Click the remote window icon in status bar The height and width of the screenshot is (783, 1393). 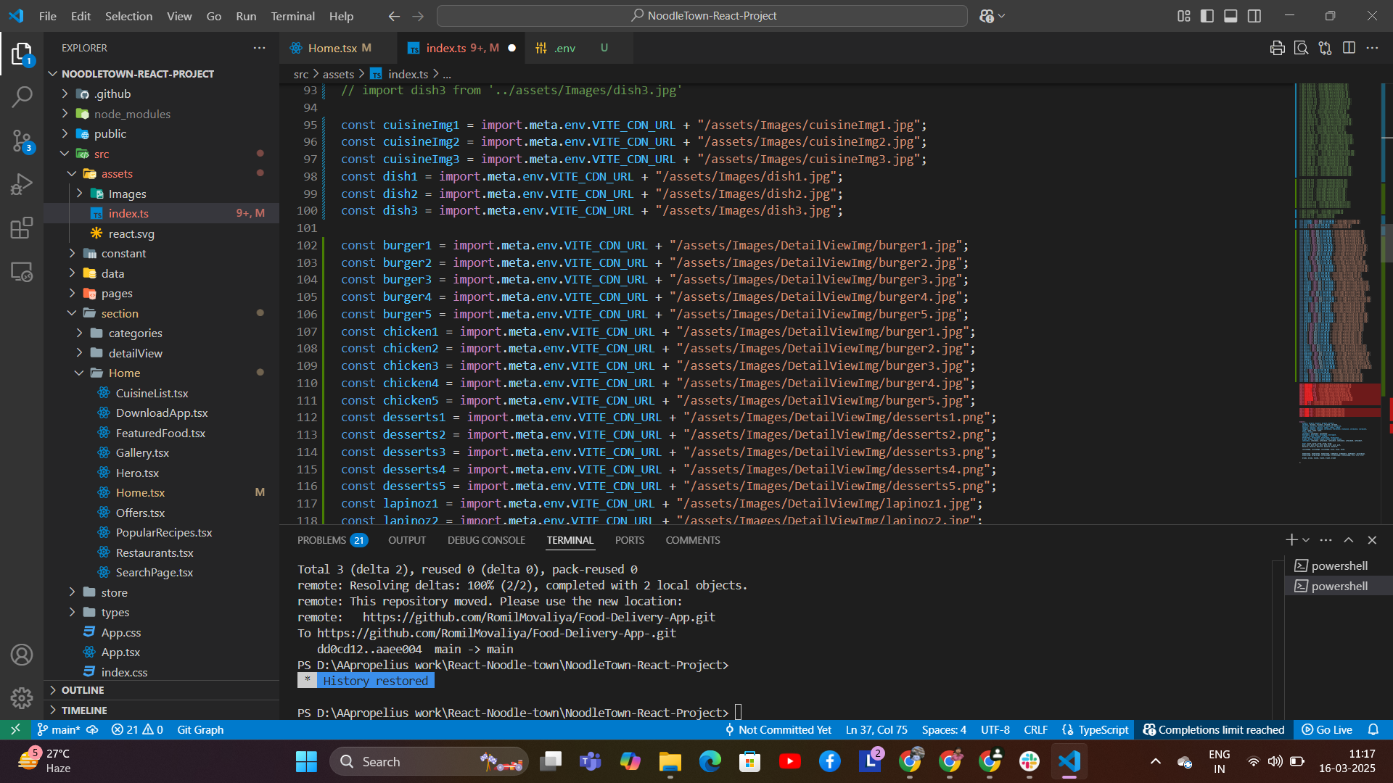click(x=15, y=729)
